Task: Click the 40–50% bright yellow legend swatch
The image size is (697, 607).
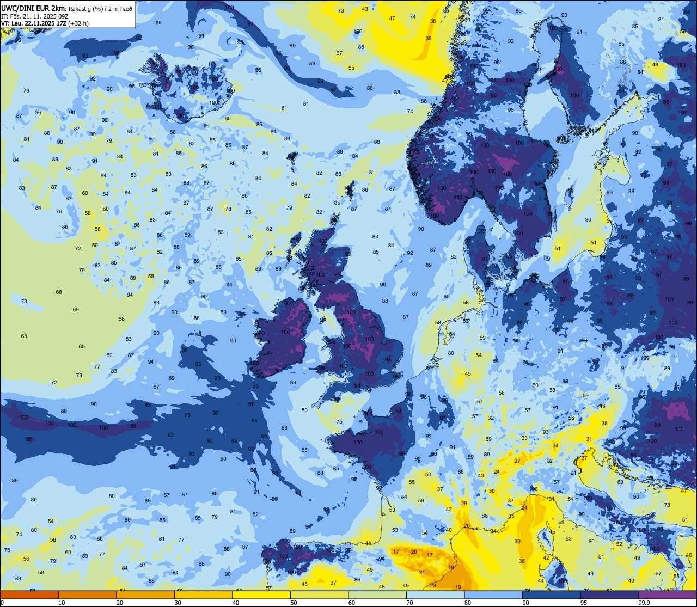Action: pos(261,595)
